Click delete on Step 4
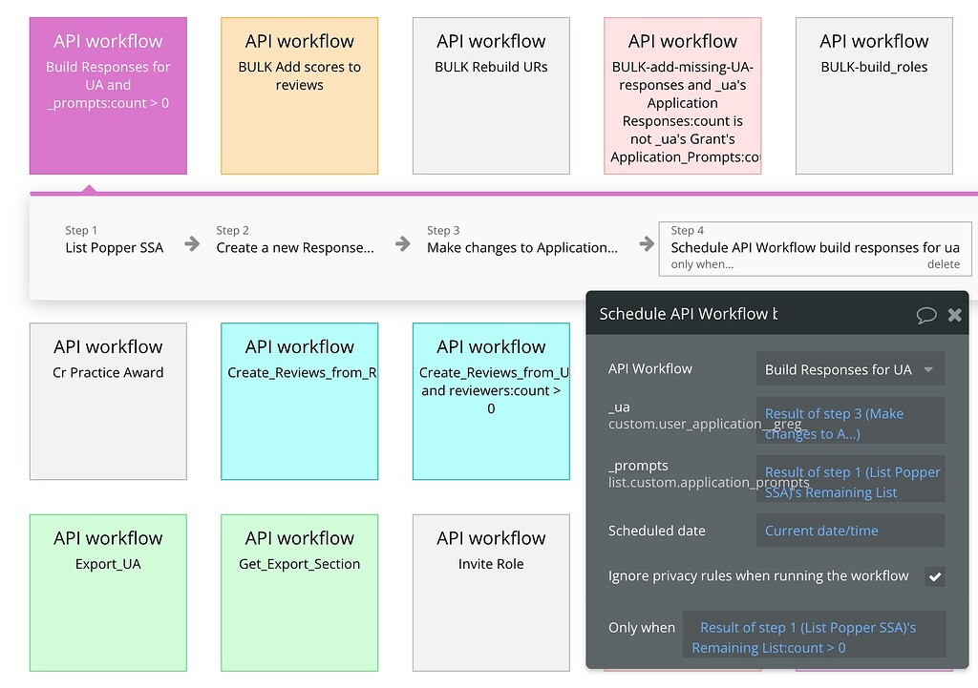The image size is (978, 688). point(943,264)
